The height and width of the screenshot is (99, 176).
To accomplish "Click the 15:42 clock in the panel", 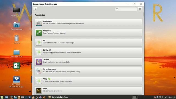I will pyautogui.click(x=170, y=97).
